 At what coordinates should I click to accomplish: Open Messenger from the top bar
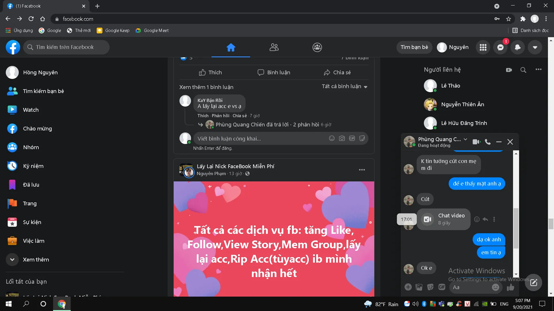(x=500, y=47)
